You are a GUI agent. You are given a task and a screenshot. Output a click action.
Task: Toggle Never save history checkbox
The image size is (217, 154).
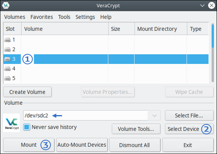click(x=27, y=127)
